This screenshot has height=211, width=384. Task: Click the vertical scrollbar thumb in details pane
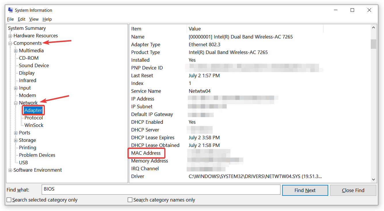374,44
